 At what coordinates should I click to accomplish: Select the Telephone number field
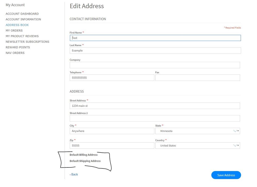(112, 78)
